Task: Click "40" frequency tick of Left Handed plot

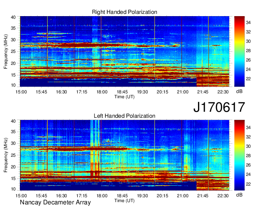Action: point(13,121)
